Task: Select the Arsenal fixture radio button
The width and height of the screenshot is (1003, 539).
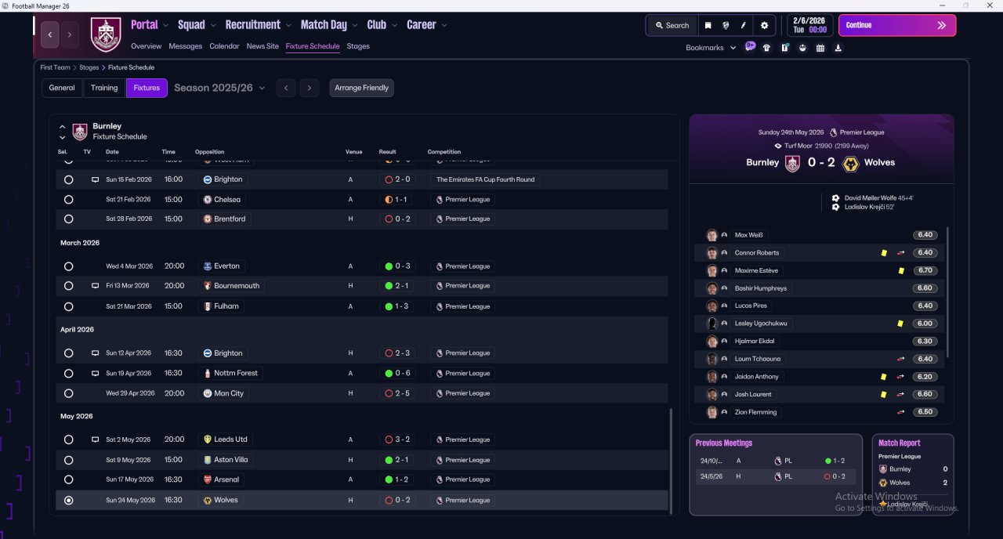Action: tap(68, 479)
